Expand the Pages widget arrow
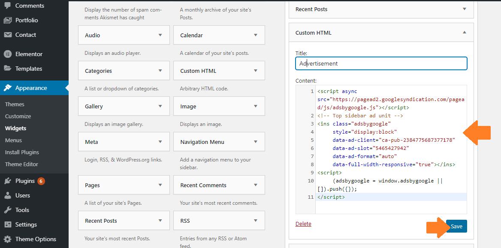501x248 pixels. point(160,185)
